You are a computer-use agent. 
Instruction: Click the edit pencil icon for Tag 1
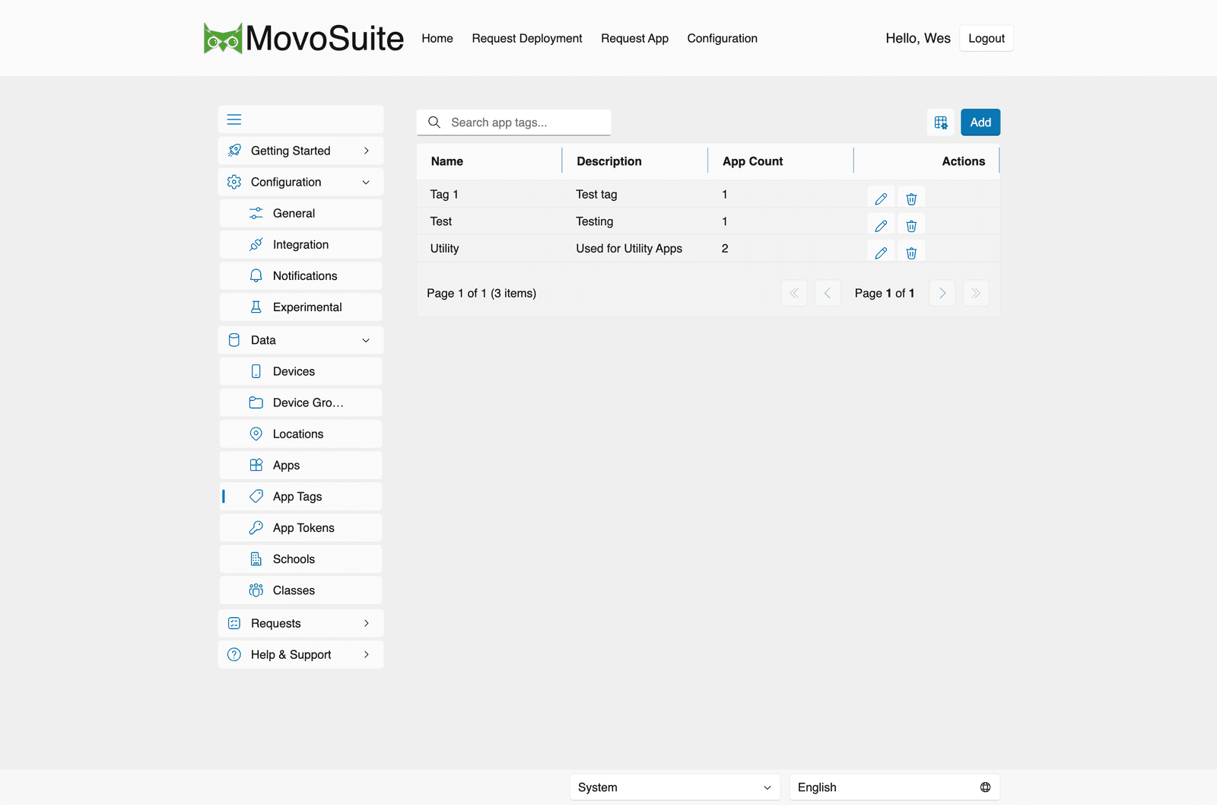(x=881, y=199)
